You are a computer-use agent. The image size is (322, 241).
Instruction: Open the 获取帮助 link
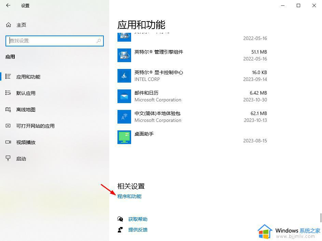click(x=138, y=219)
